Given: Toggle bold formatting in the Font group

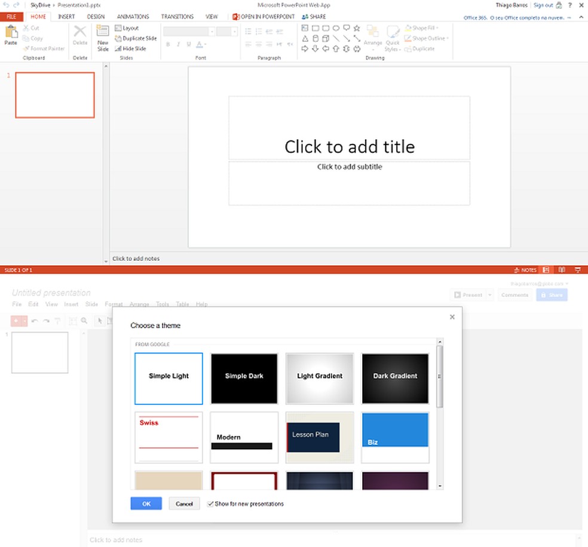Looking at the screenshot, I should coord(169,44).
